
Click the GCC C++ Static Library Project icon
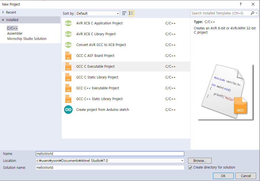click(68, 99)
